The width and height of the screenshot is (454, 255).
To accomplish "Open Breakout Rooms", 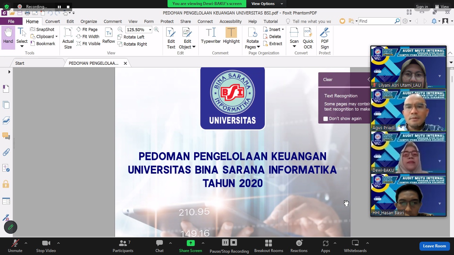I will tap(269, 246).
